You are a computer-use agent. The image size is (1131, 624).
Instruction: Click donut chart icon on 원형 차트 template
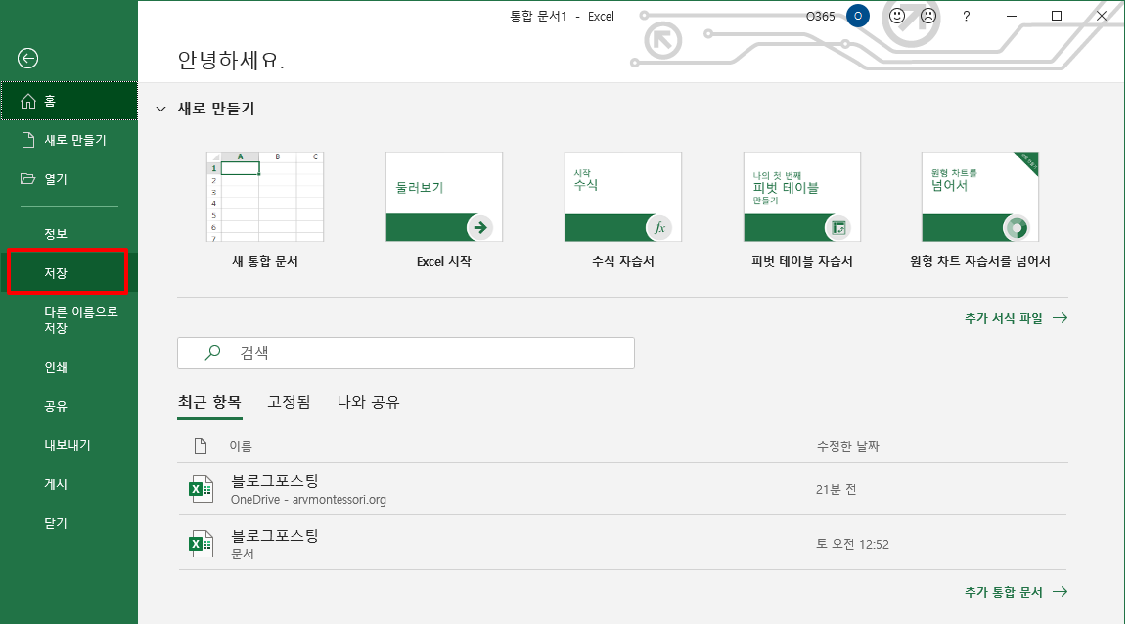(1017, 227)
